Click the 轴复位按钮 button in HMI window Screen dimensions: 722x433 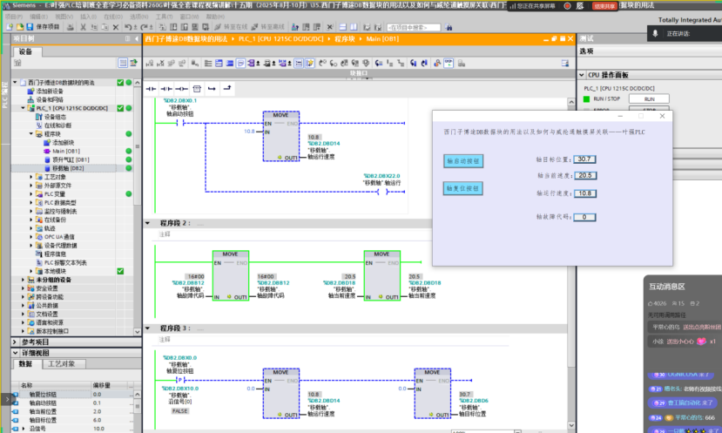pos(463,188)
